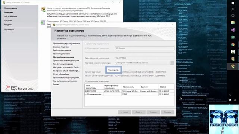Click the upgrade from SQL Server 2005 icon
The image size is (239, 134).
(x=43, y=23)
